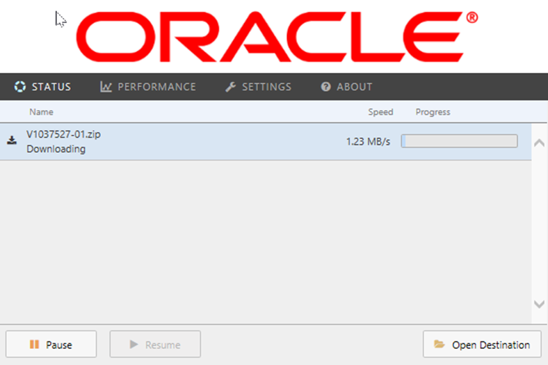Pause the current download
The height and width of the screenshot is (365, 548).
click(x=51, y=344)
